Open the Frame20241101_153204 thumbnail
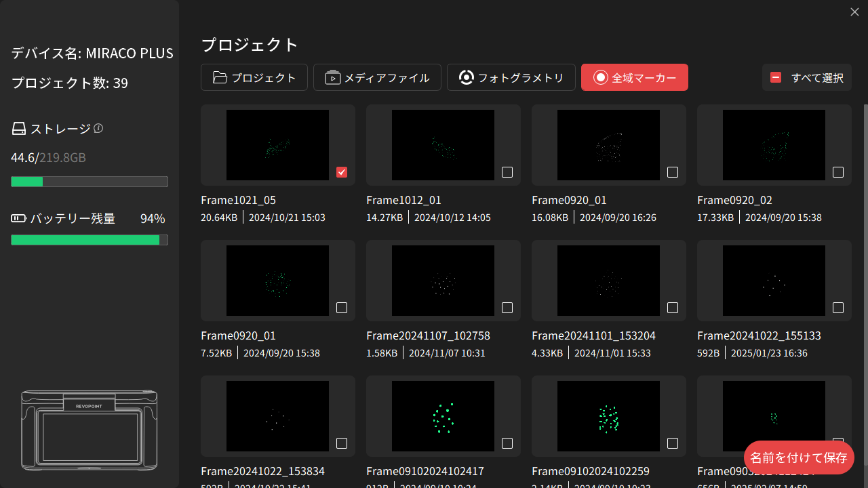The width and height of the screenshot is (868, 488). click(608, 281)
